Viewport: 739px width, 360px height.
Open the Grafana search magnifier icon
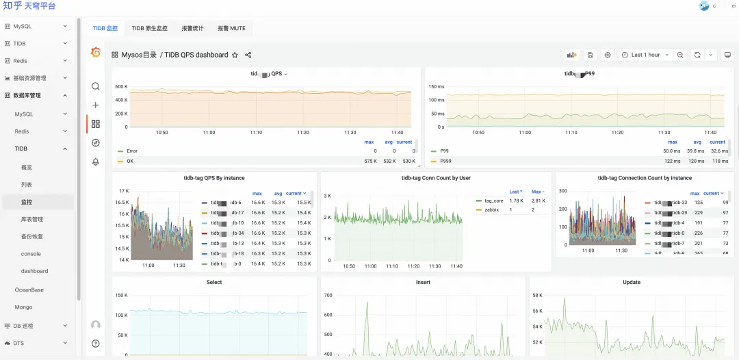point(95,86)
